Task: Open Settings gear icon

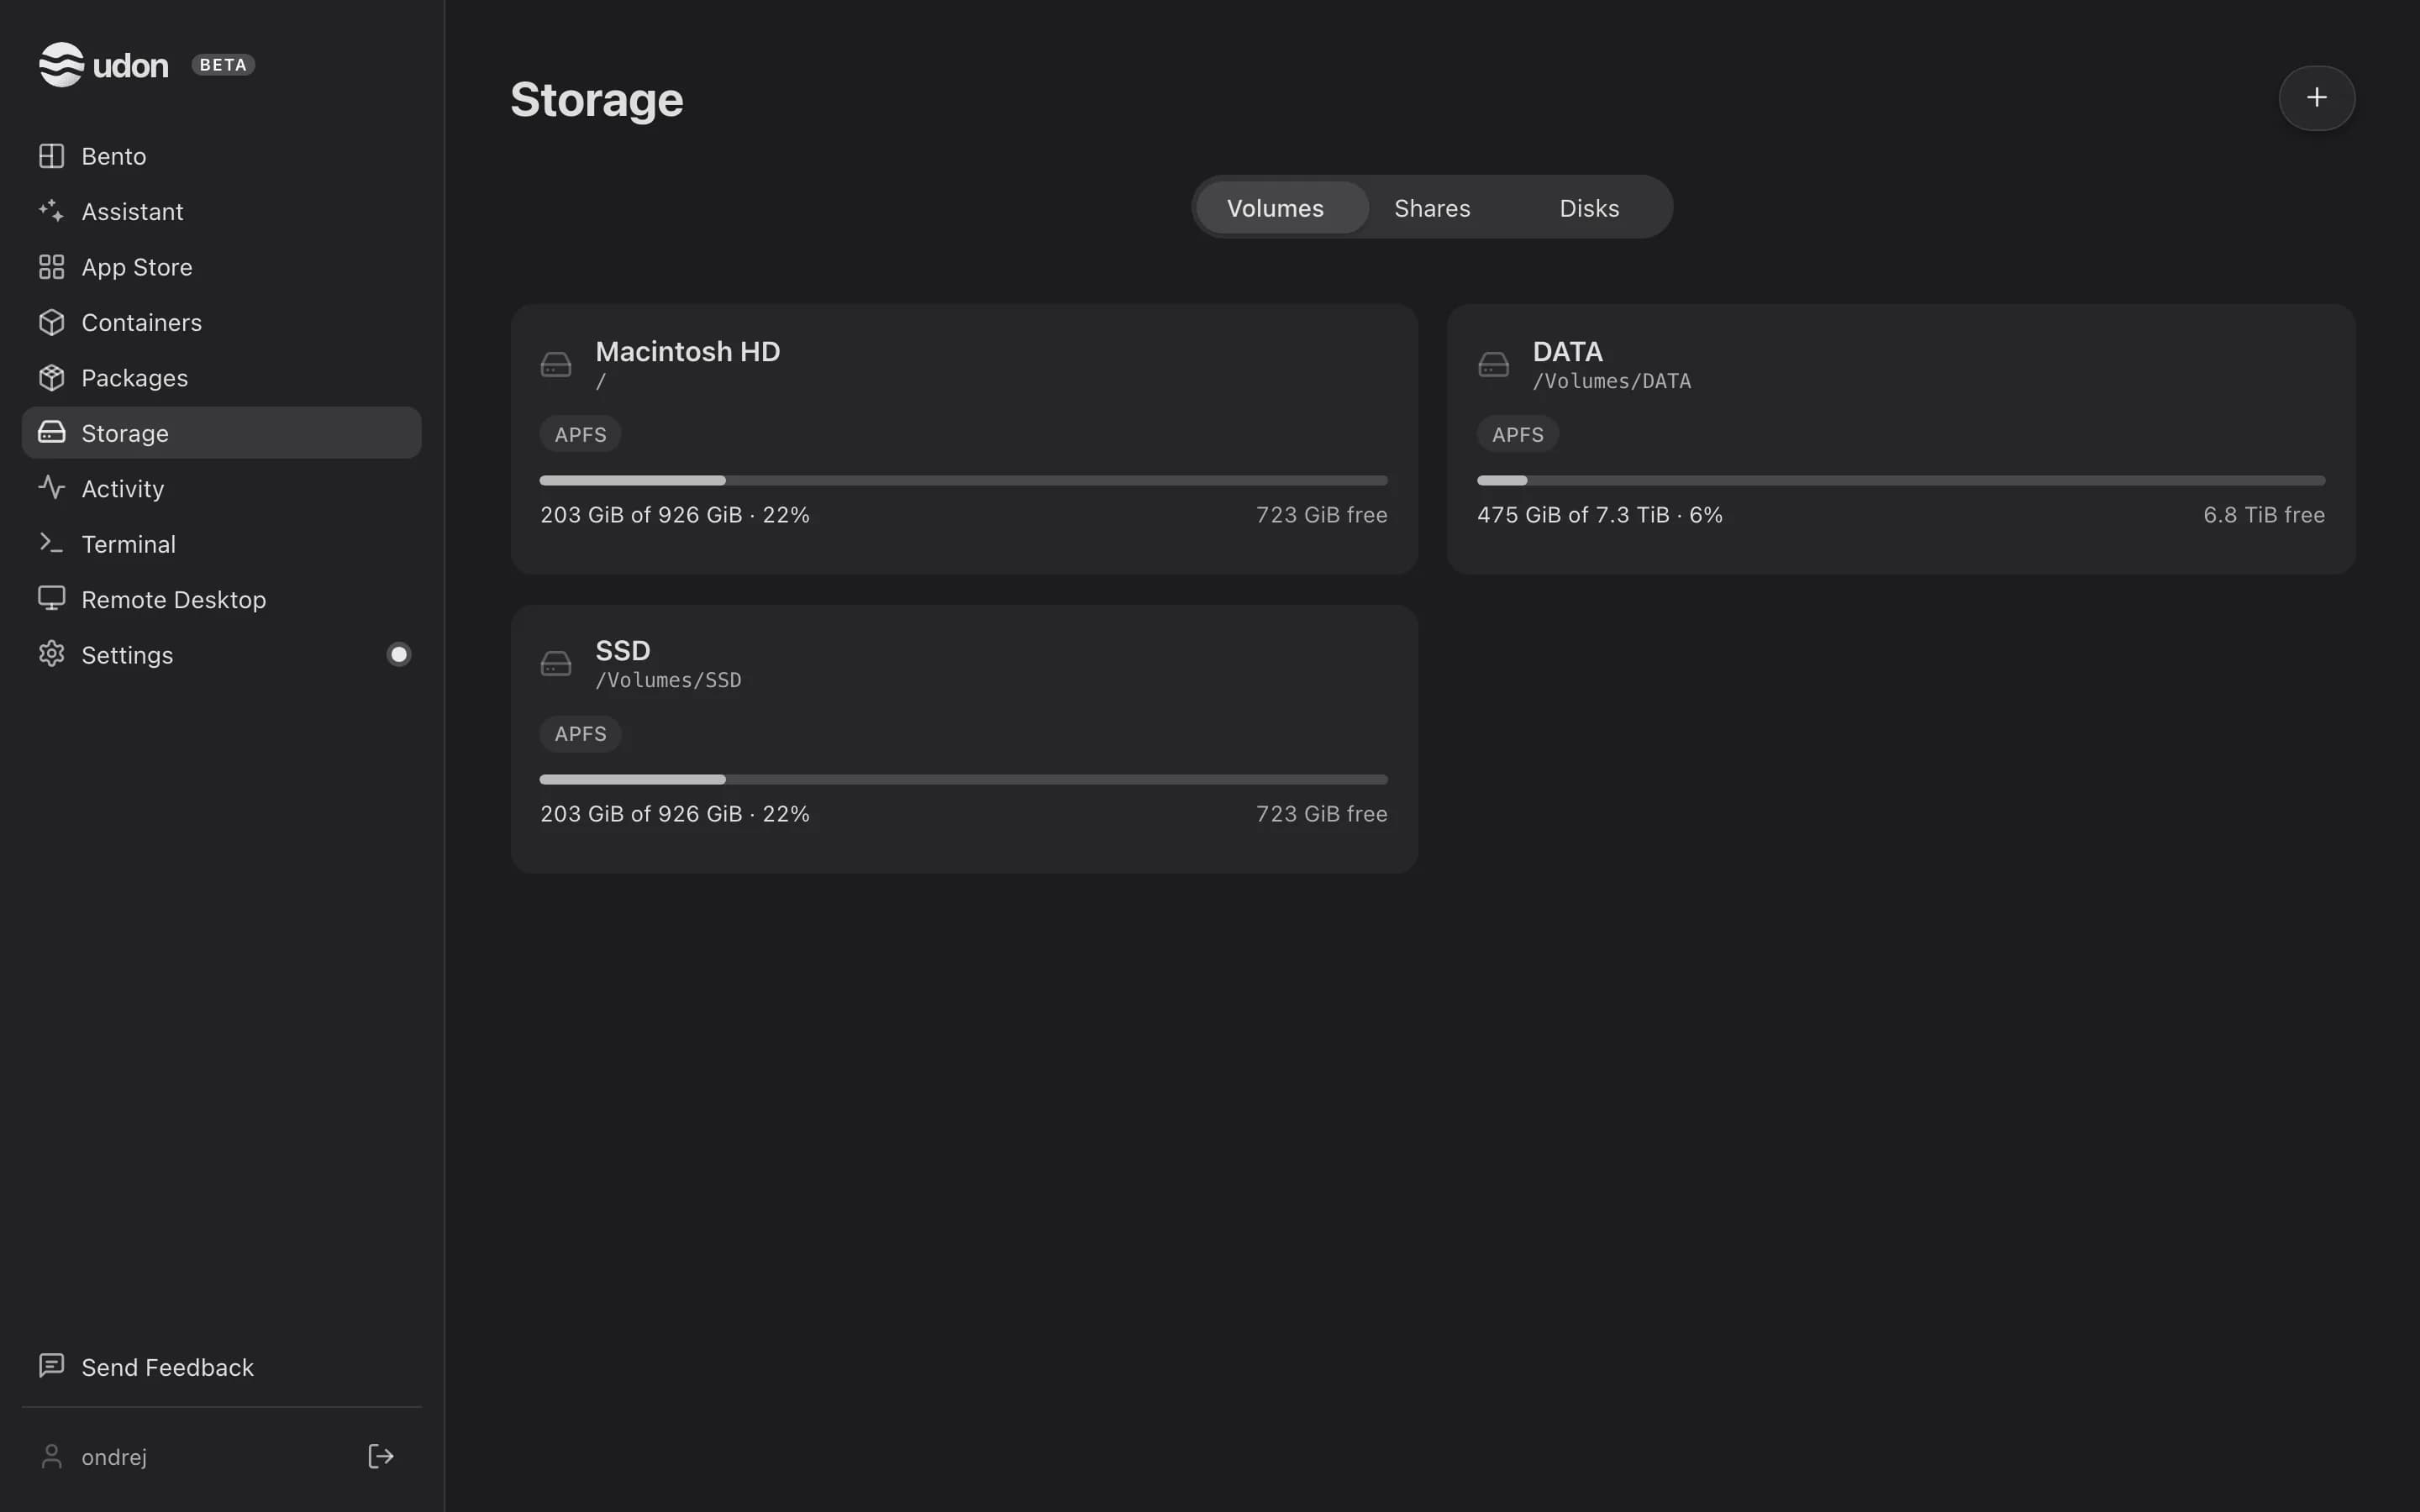Action: pyautogui.click(x=51, y=654)
